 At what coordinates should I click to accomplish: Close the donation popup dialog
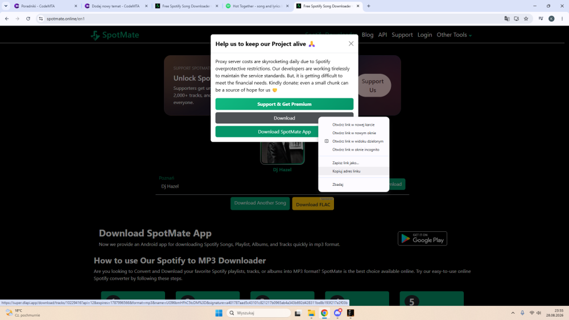point(351,44)
